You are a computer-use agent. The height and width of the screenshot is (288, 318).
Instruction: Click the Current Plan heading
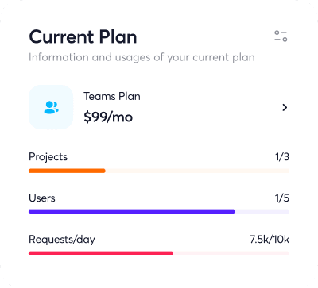[83, 36]
